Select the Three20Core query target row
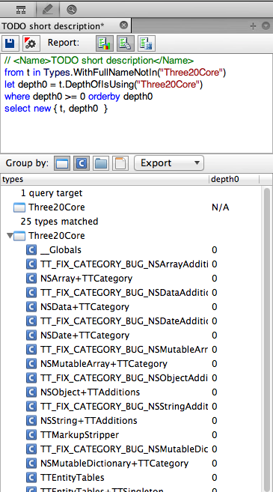The width and height of the screenshot is (273, 492). (132, 207)
